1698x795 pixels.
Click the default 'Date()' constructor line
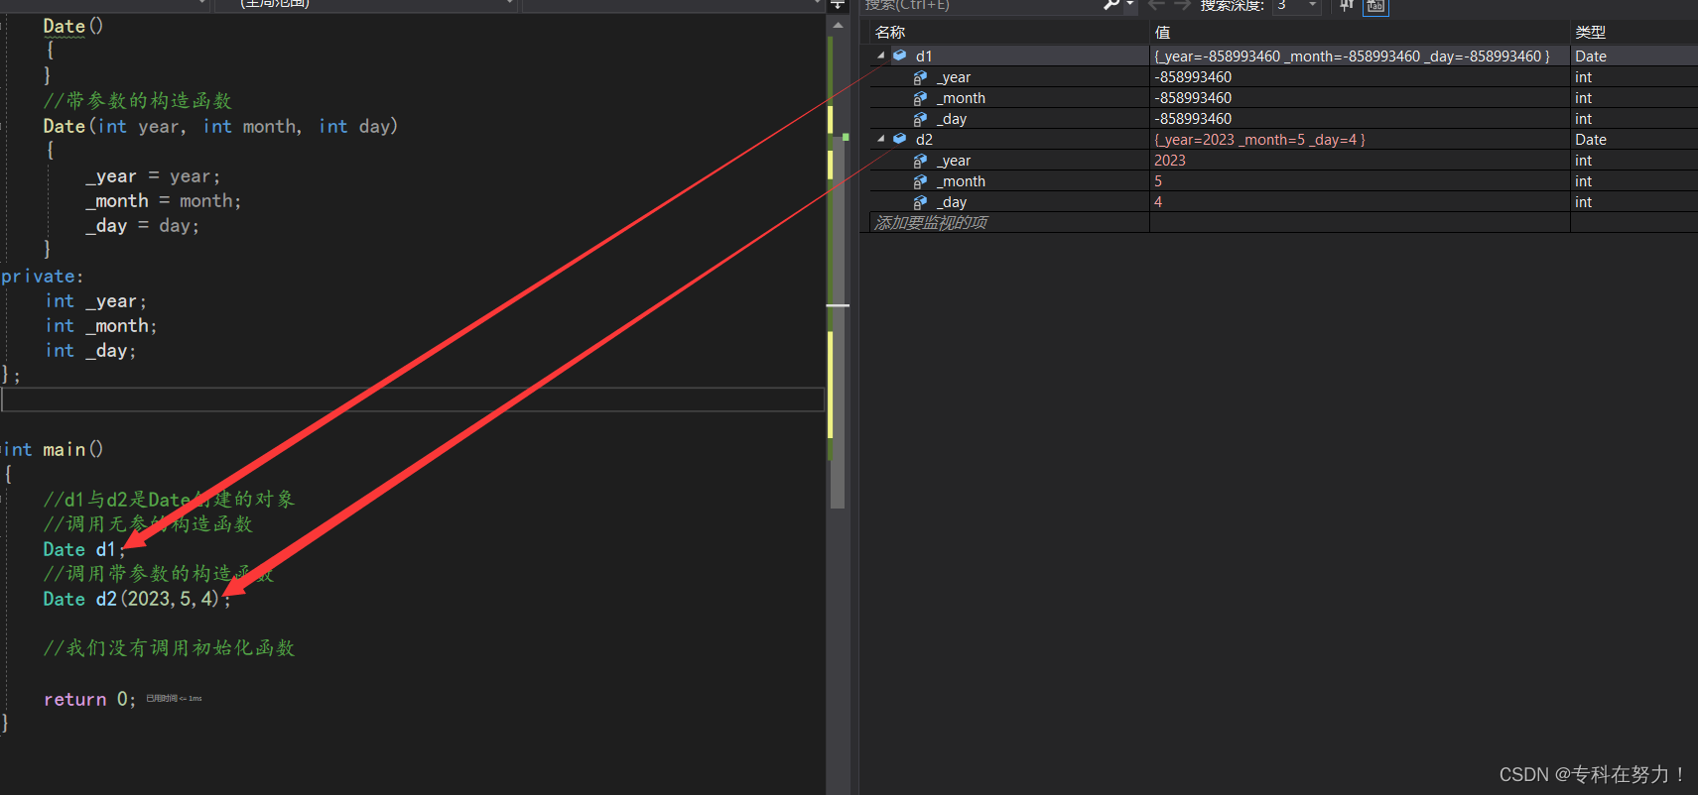(73, 27)
